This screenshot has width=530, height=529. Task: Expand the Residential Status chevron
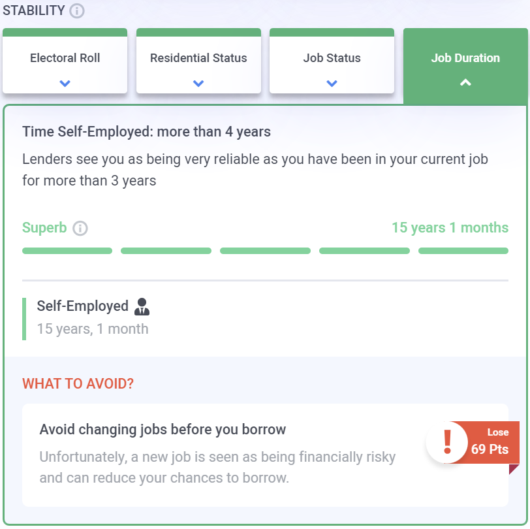click(x=198, y=84)
